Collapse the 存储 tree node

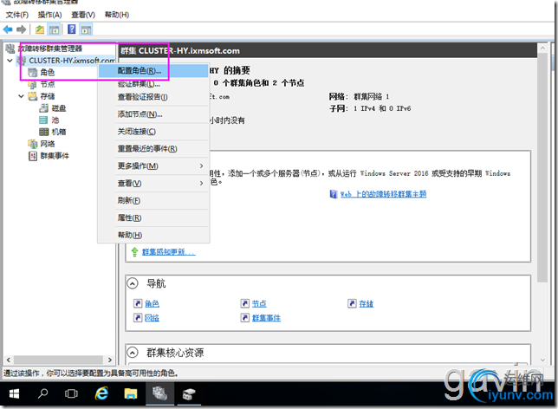coord(22,96)
